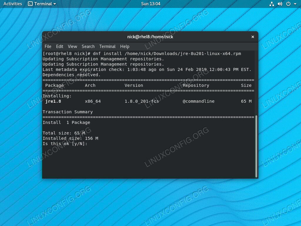Click the Version column header

(134, 85)
